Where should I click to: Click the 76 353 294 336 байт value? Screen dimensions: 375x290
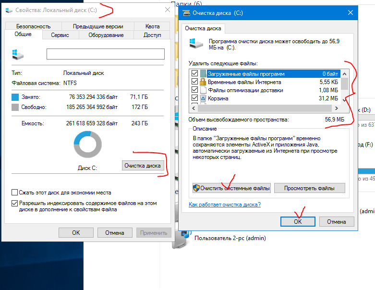click(x=93, y=97)
